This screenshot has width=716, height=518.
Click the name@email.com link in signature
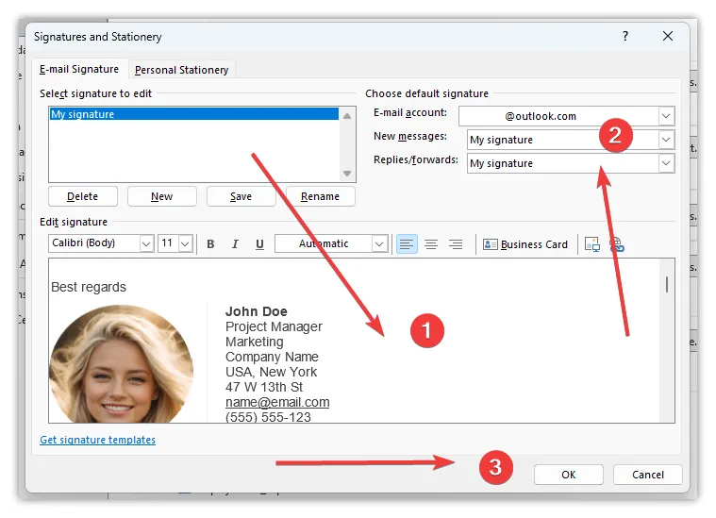[x=277, y=402]
